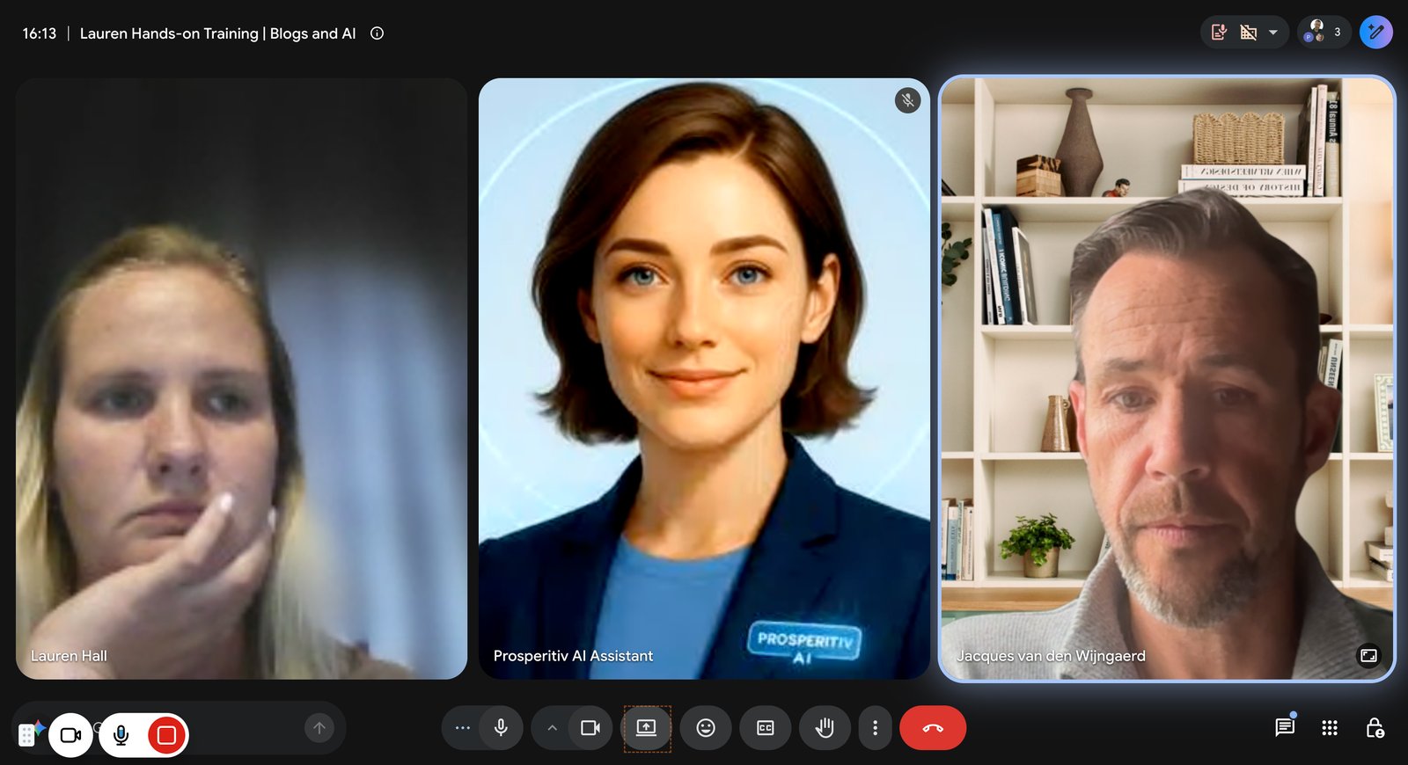Image resolution: width=1408 pixels, height=765 pixels.
Task: Expand the top-right activity indicators dropdown arrow
Action: (1272, 33)
